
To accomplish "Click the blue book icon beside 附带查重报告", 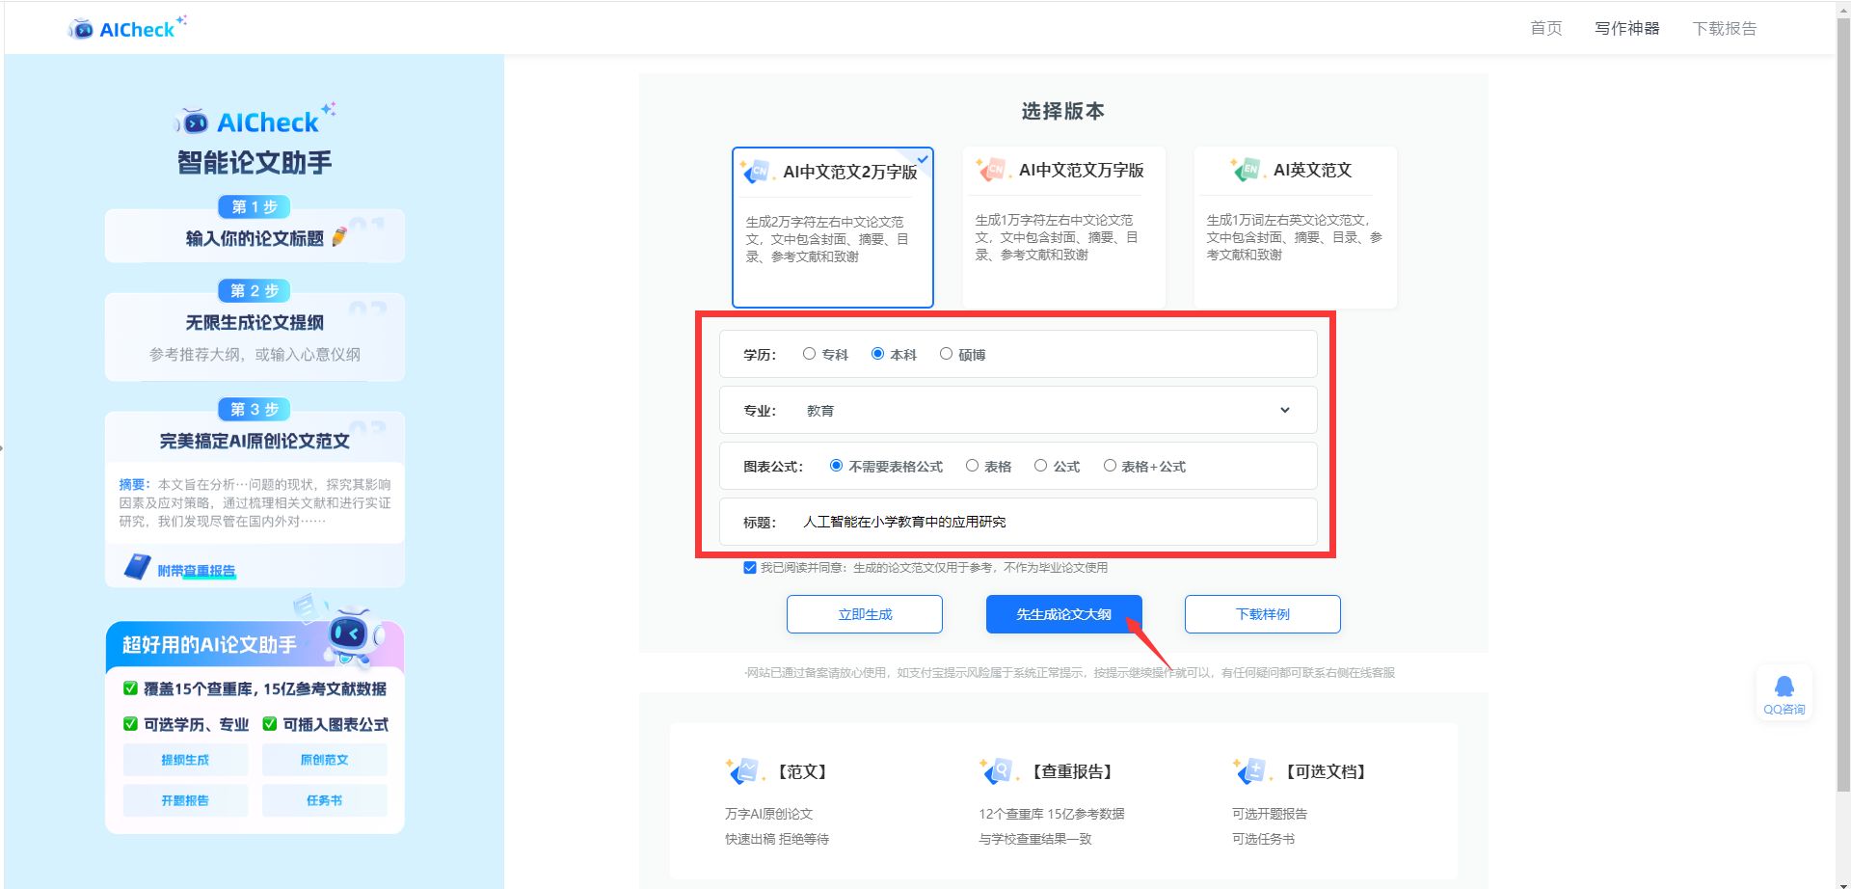I will pyautogui.click(x=137, y=566).
